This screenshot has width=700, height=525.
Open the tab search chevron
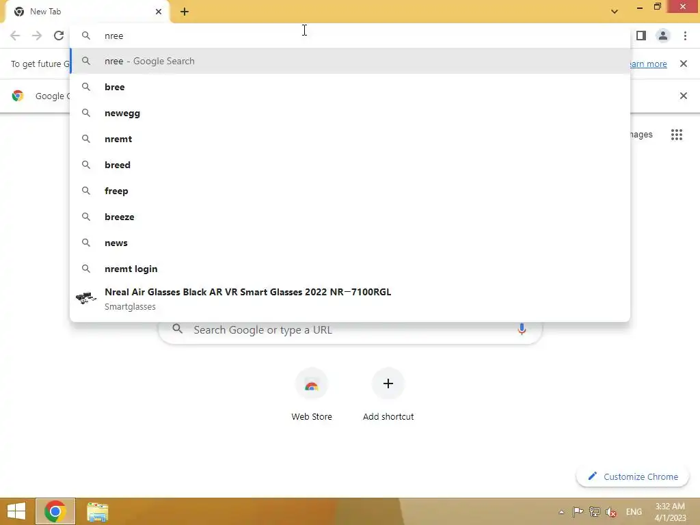[615, 12]
